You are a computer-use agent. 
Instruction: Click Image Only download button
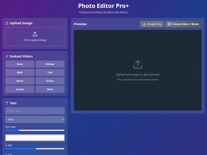152,24
